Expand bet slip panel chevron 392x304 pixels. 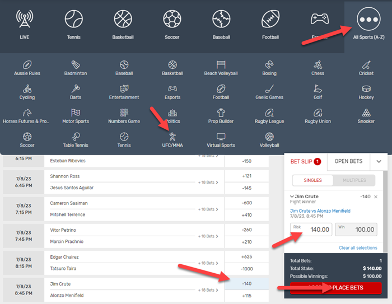pyautogui.click(x=379, y=161)
